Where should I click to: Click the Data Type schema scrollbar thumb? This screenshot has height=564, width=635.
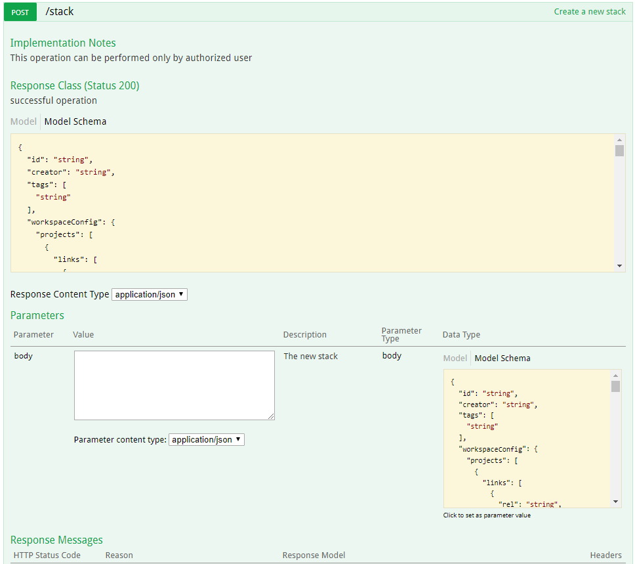click(615, 386)
